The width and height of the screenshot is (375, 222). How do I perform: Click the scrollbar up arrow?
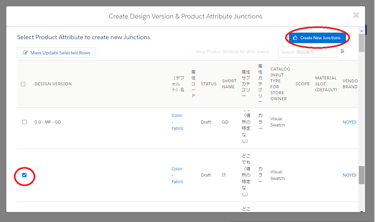click(x=361, y=31)
